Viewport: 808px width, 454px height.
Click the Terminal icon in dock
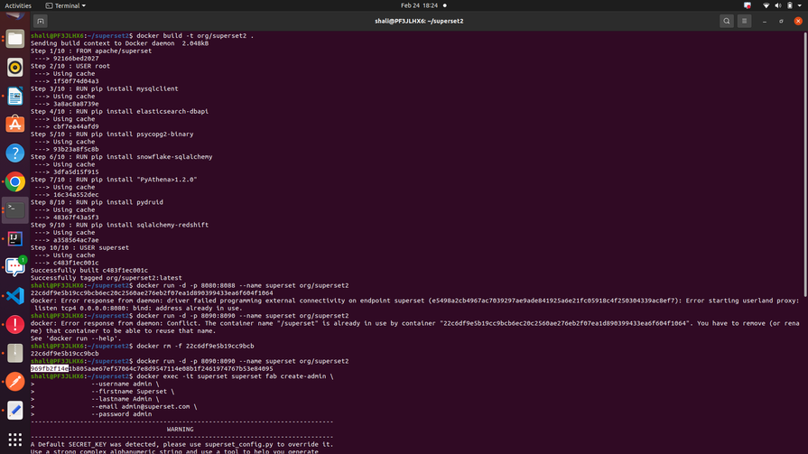coord(15,209)
